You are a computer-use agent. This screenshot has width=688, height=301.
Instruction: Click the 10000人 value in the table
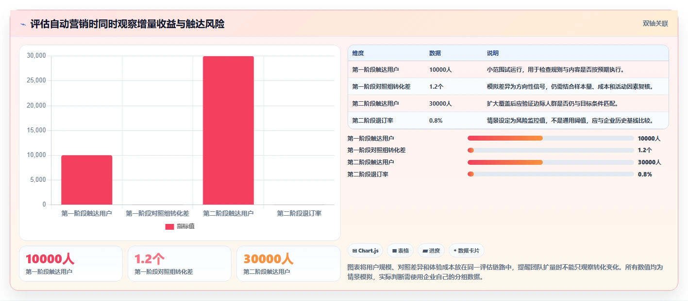[x=440, y=69]
